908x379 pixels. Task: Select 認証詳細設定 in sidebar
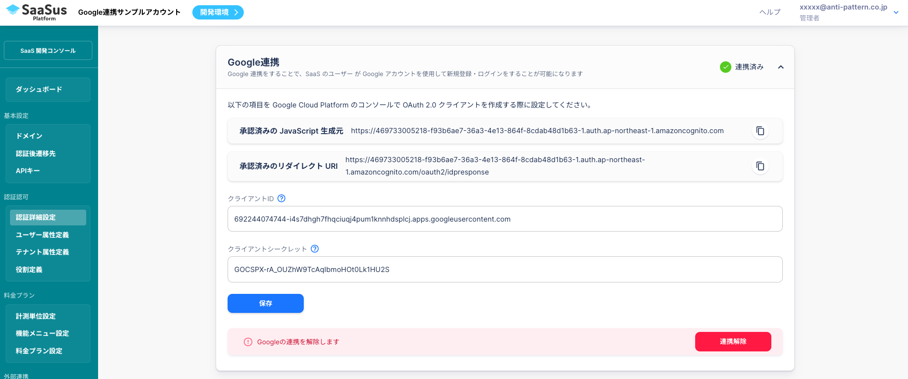pyautogui.click(x=48, y=217)
